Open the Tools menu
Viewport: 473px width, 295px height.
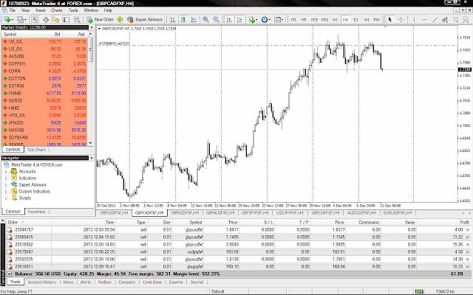[x=73, y=10]
